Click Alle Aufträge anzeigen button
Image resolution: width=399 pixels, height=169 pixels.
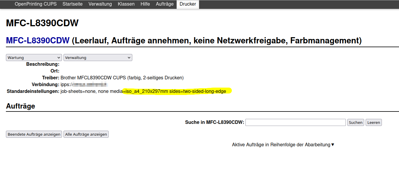pyautogui.click(x=86, y=134)
